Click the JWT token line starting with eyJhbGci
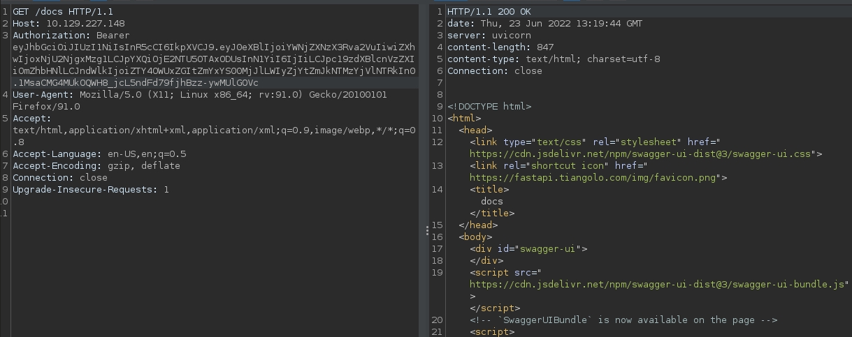The height and width of the screenshot is (337, 852). [x=210, y=47]
